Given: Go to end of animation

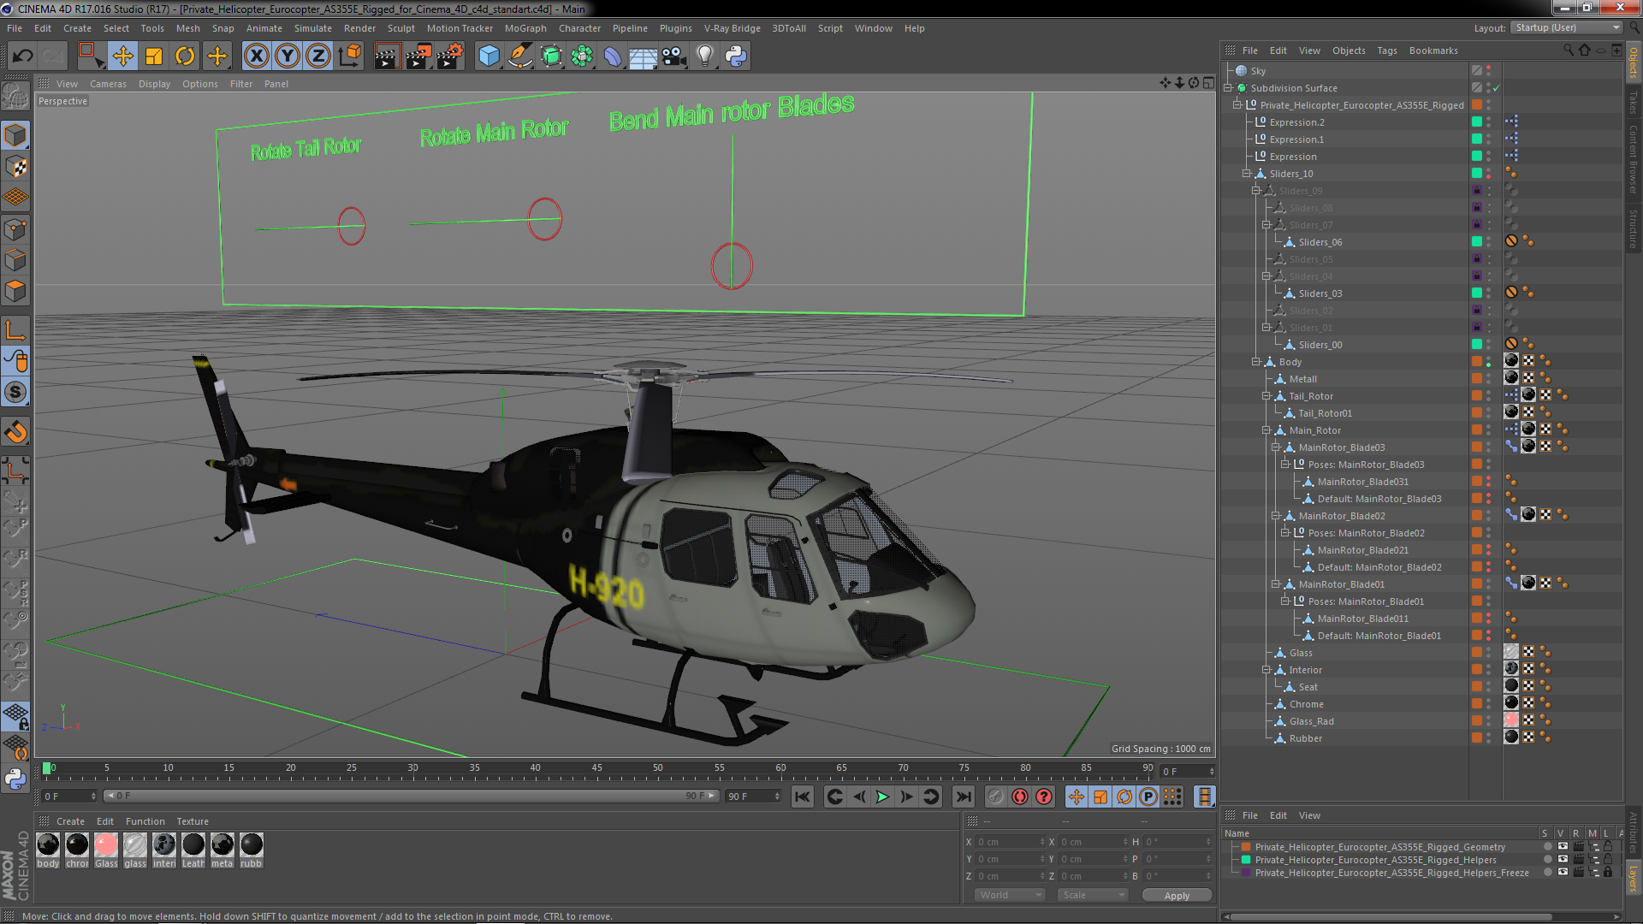Looking at the screenshot, I should [x=964, y=797].
